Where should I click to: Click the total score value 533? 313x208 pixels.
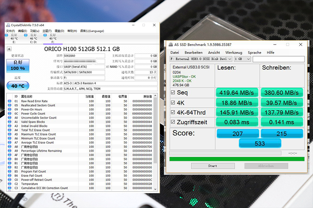[260, 143]
